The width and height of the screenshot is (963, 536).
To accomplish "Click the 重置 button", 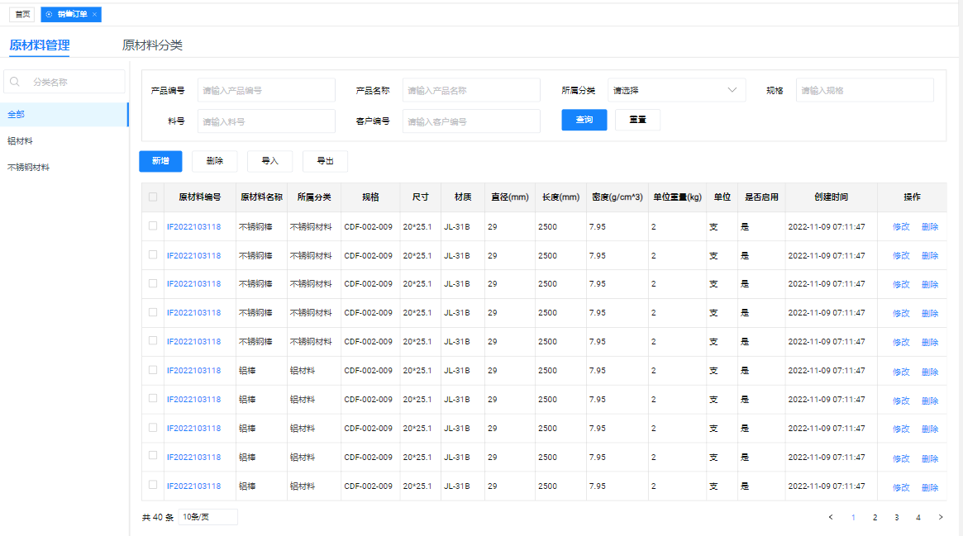I will [x=637, y=120].
